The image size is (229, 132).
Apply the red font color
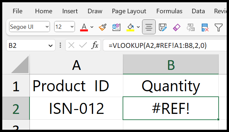[84, 27]
